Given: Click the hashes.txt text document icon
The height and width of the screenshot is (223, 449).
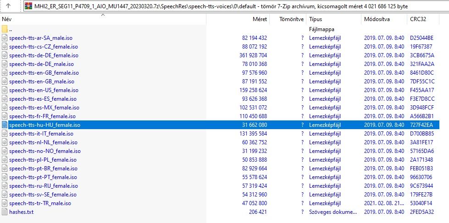Looking at the screenshot, I should click(5, 212).
